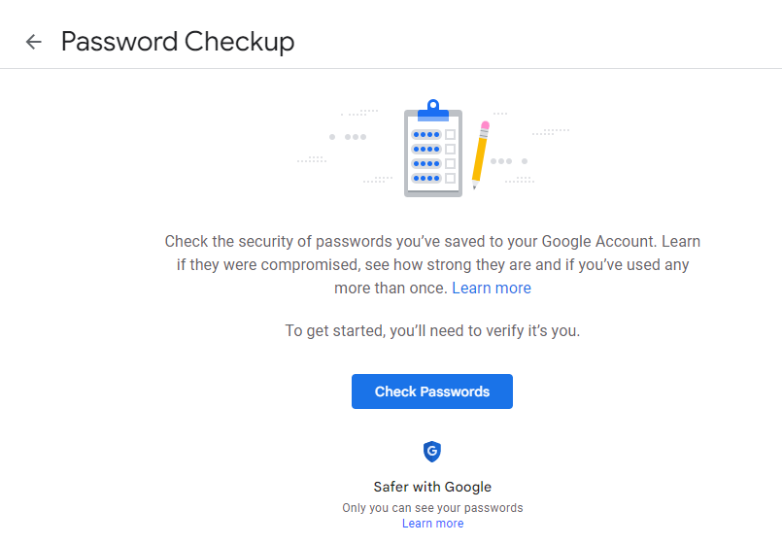Click the Check Passwords button
This screenshot has height=544, width=782.
(x=432, y=391)
